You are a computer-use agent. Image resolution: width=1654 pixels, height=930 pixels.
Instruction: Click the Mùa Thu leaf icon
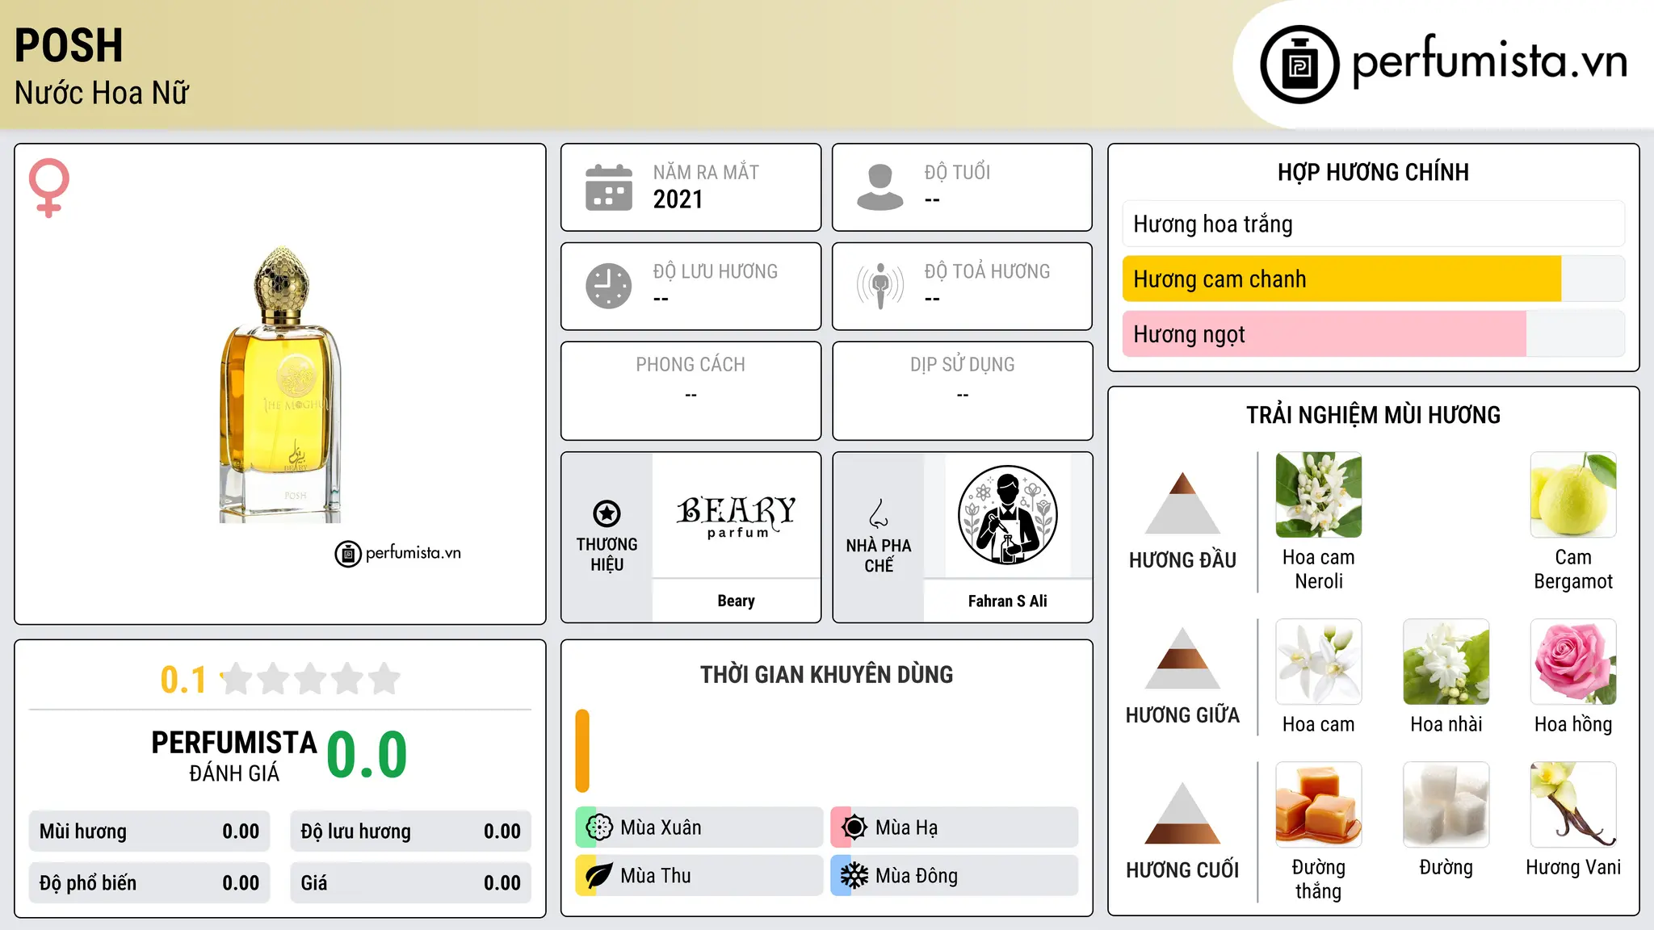(x=599, y=876)
